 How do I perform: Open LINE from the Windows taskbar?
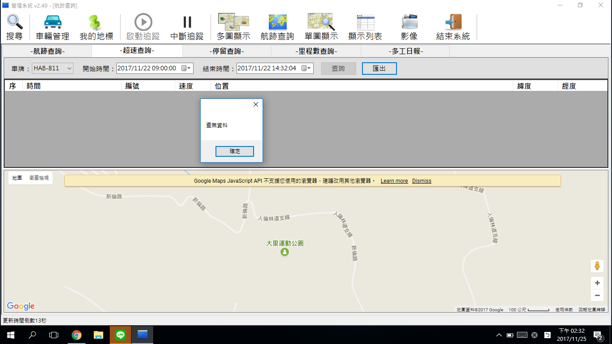click(x=121, y=335)
